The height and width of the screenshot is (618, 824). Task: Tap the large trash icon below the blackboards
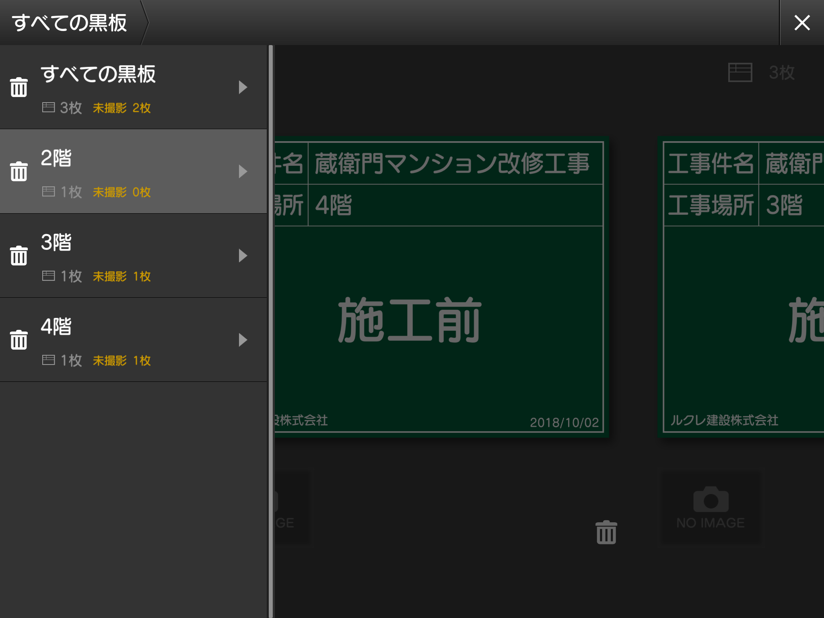pos(605,532)
